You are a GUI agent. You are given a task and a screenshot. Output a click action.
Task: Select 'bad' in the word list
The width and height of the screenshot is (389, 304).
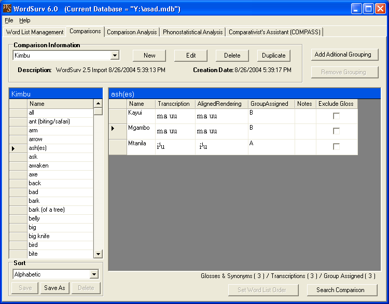[60, 192]
